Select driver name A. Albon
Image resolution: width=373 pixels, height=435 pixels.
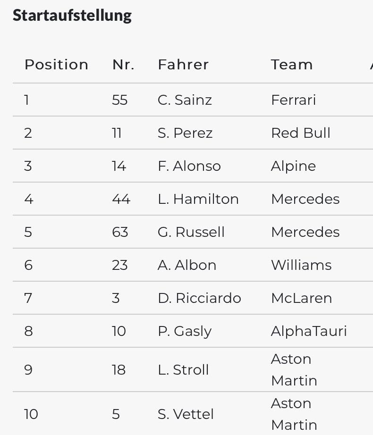[x=187, y=265]
